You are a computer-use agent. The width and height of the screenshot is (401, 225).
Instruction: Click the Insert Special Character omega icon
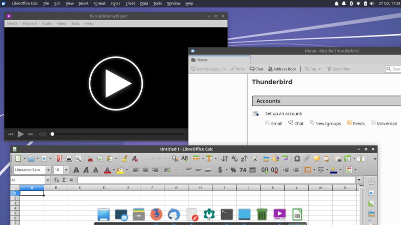[297, 158]
